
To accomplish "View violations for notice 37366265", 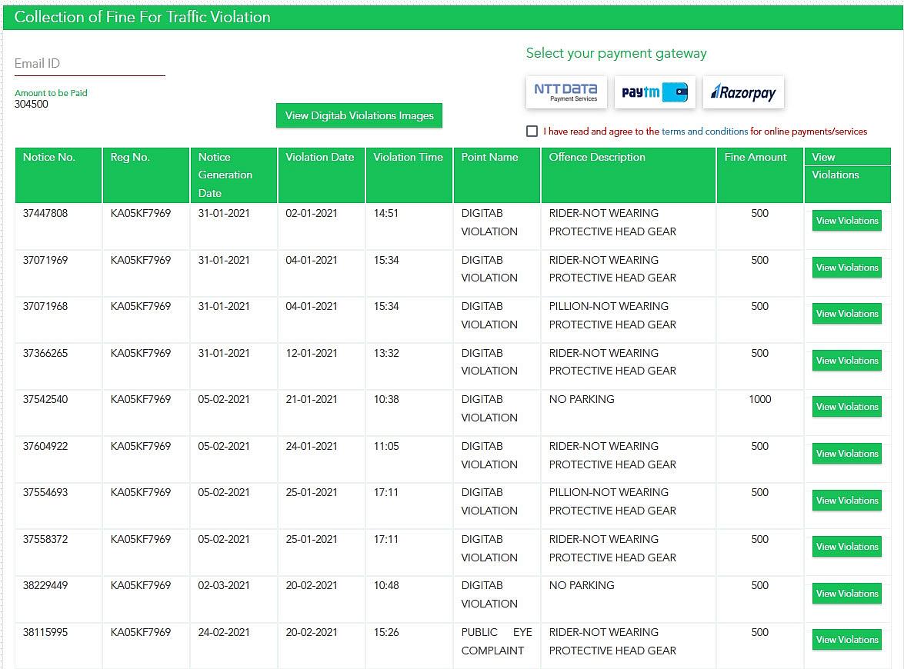I will pos(847,360).
